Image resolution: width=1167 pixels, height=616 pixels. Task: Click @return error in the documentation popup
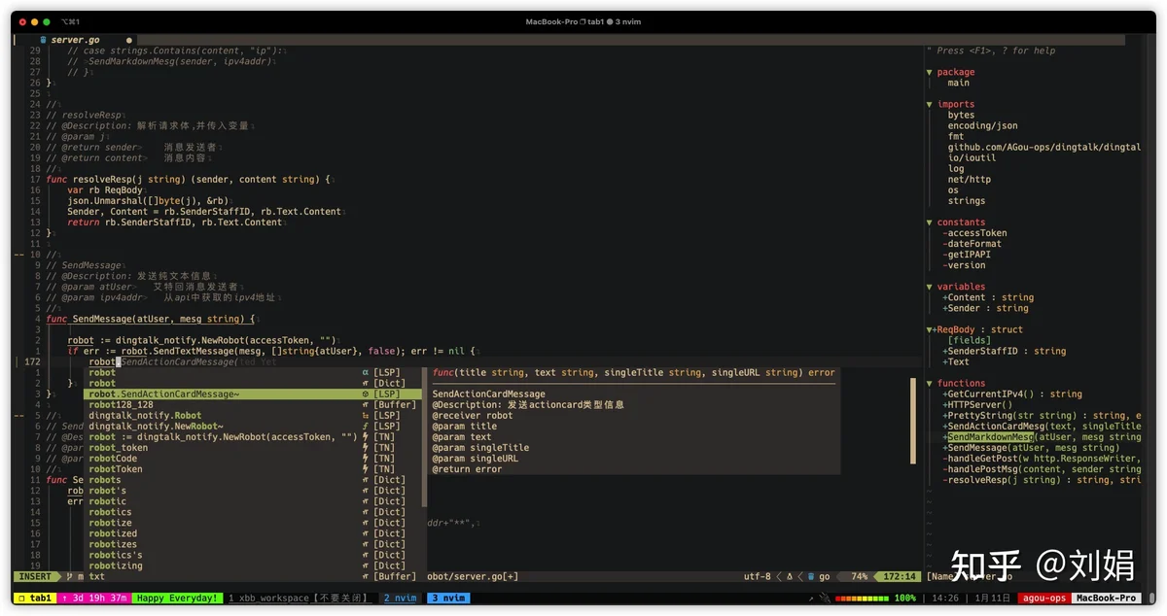coord(468,468)
